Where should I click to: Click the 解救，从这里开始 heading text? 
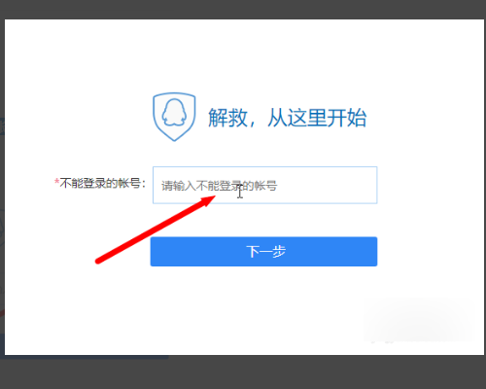tap(287, 118)
